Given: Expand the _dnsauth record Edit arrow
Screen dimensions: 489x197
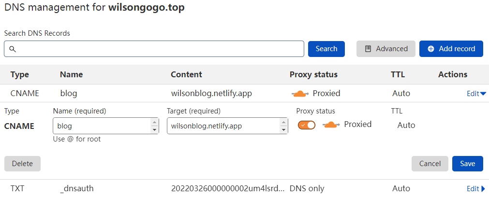Looking at the screenshot, I should (x=483, y=189).
